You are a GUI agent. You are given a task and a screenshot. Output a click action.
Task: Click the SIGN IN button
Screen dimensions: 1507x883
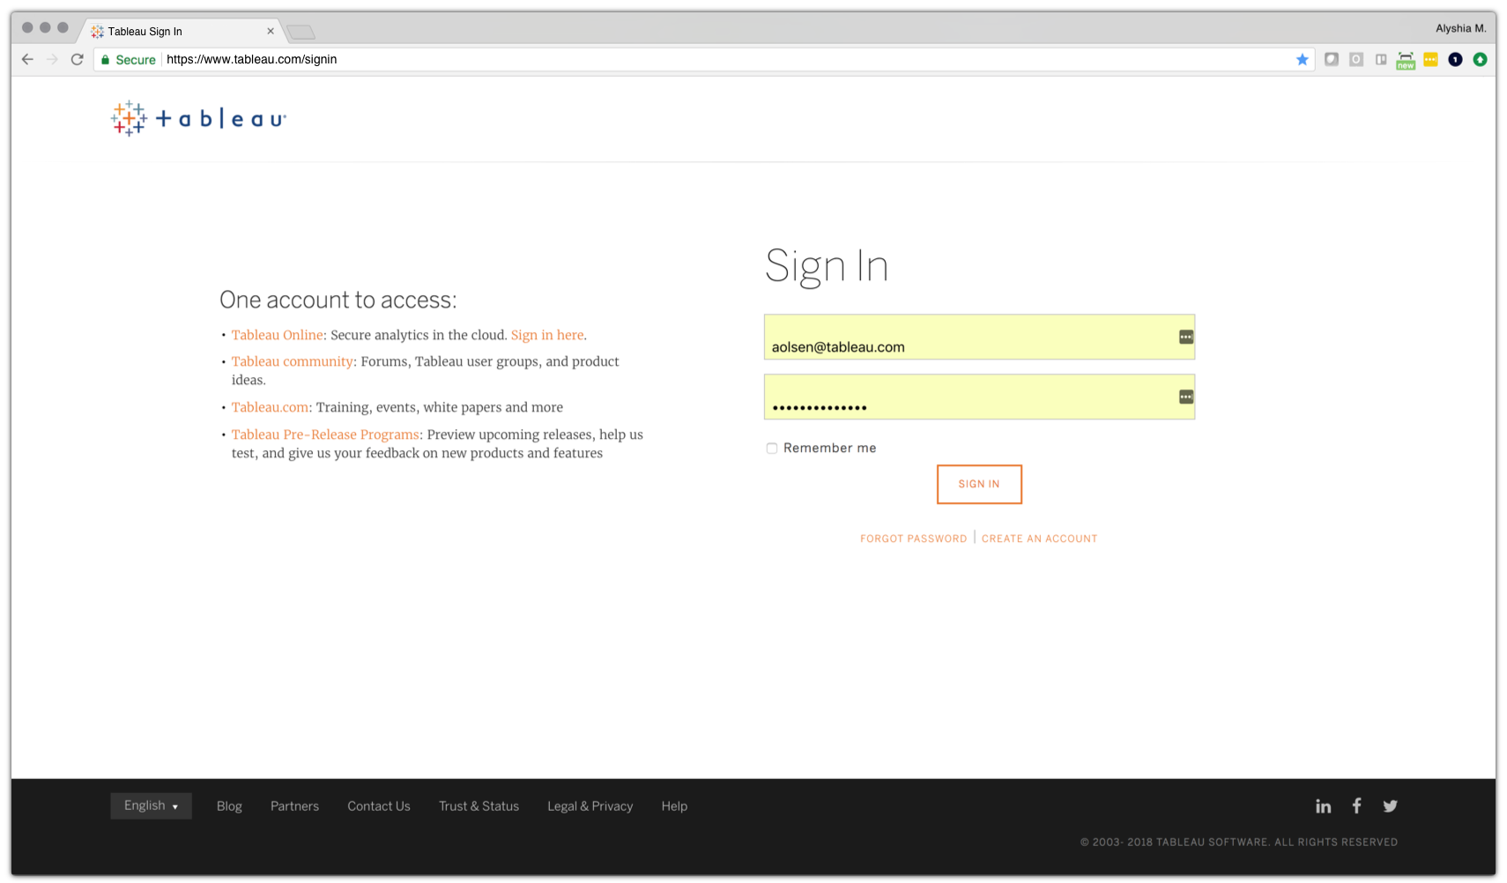point(979,484)
